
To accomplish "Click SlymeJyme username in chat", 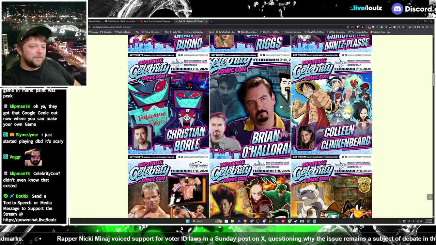I will click(27, 135).
